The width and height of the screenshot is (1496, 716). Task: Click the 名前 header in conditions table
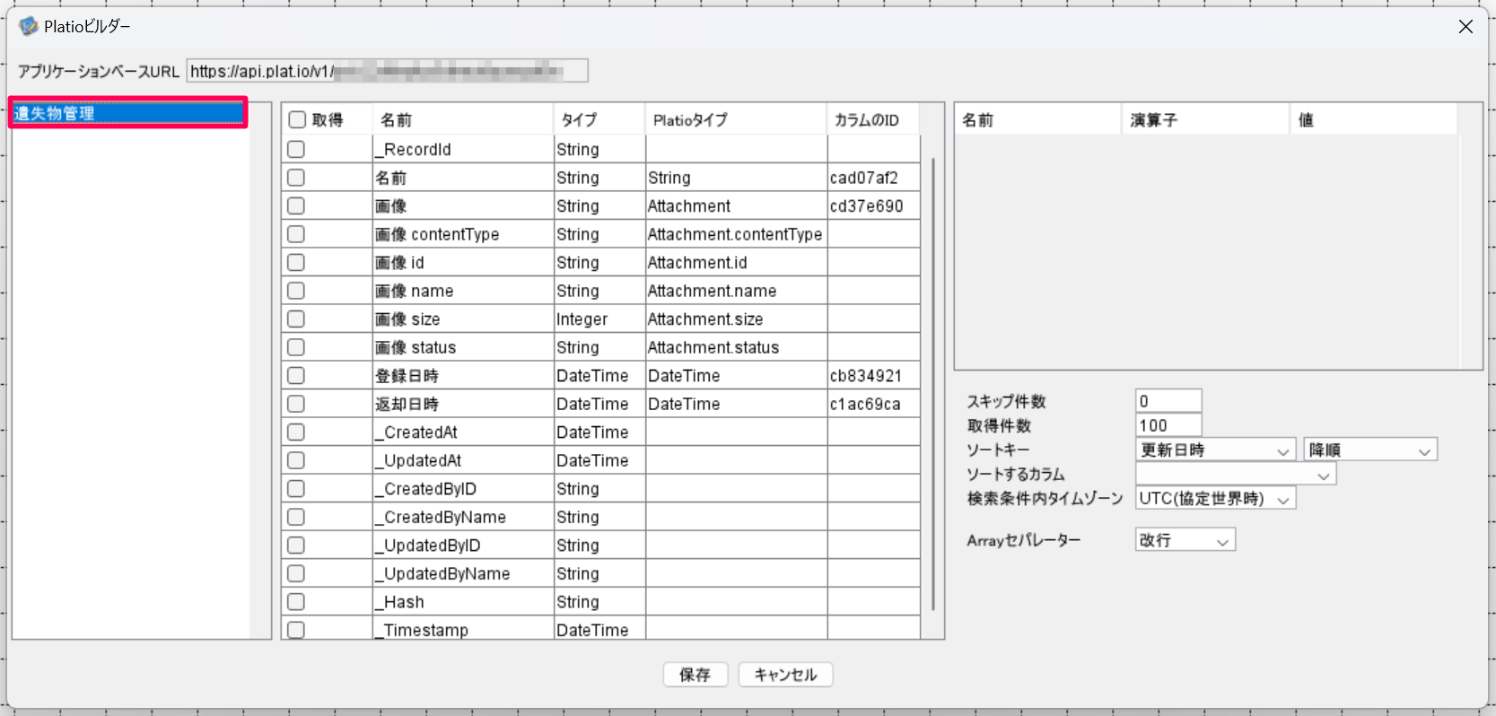point(1038,120)
